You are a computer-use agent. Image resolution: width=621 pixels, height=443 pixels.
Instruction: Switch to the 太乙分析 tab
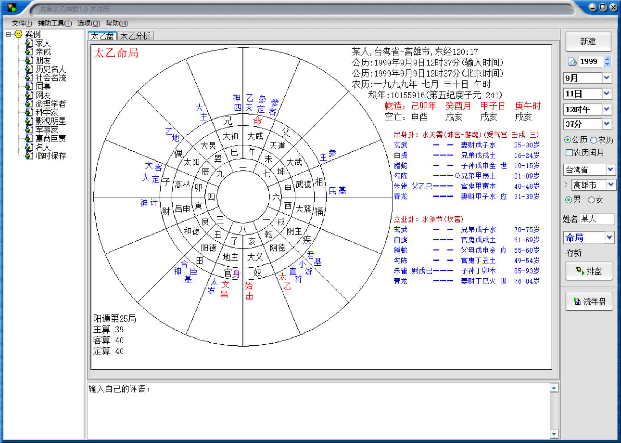pos(135,36)
